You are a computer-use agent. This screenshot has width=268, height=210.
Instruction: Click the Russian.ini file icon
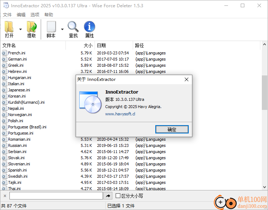pyautogui.click(x=4, y=145)
